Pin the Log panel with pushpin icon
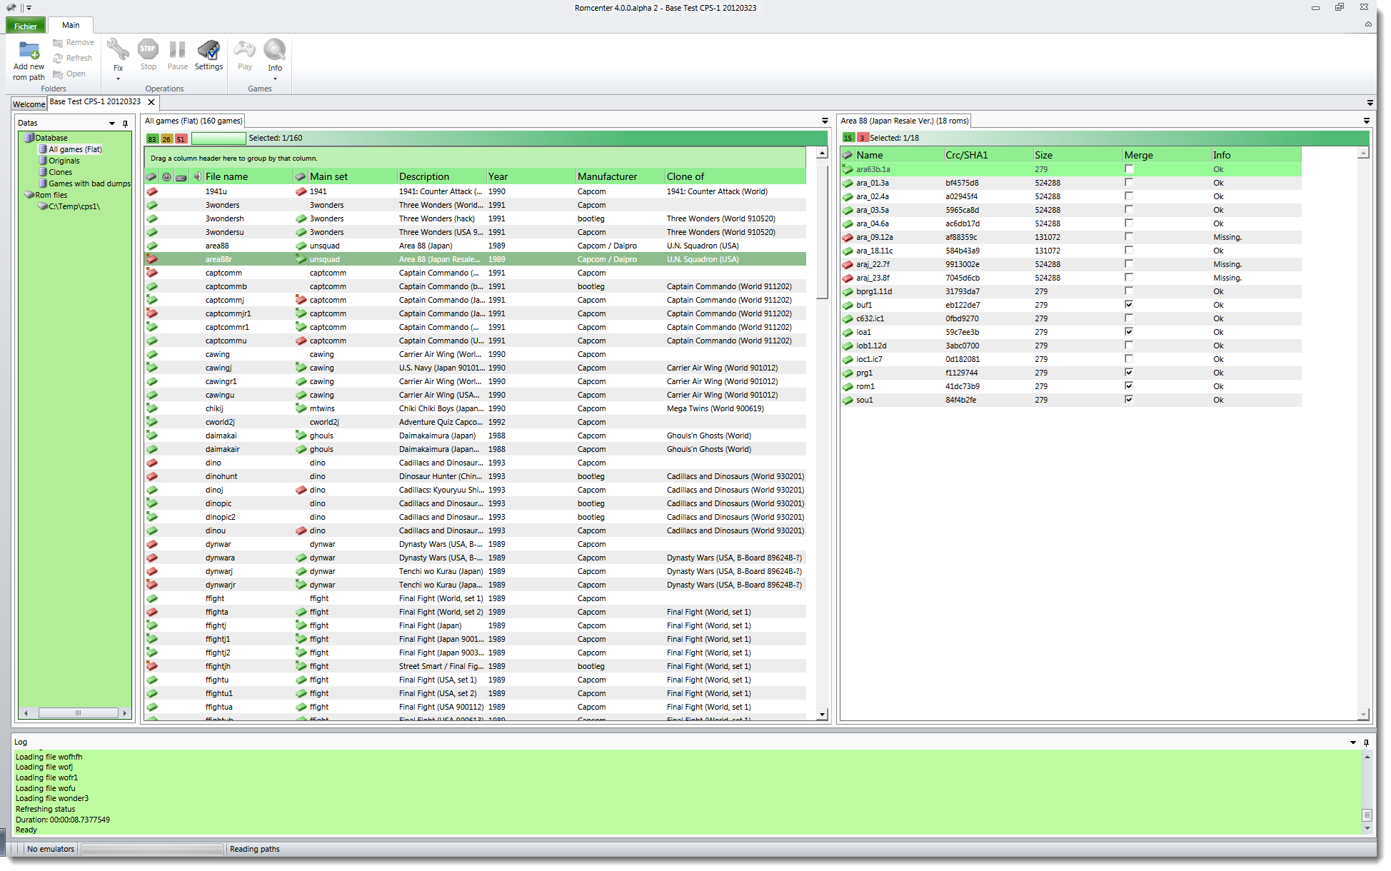The width and height of the screenshot is (1391, 871). pos(1366,742)
